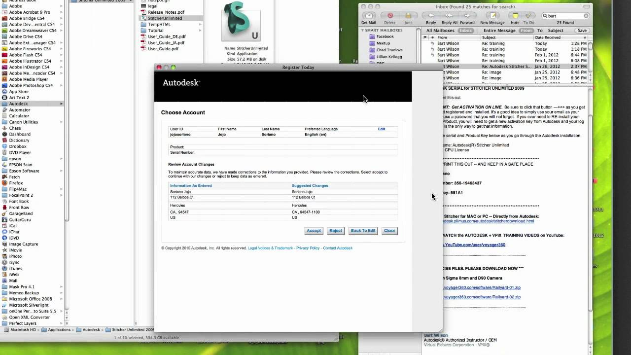Clear the Mail search field with X
Viewport: 631px width, 355px height.
(x=586, y=16)
